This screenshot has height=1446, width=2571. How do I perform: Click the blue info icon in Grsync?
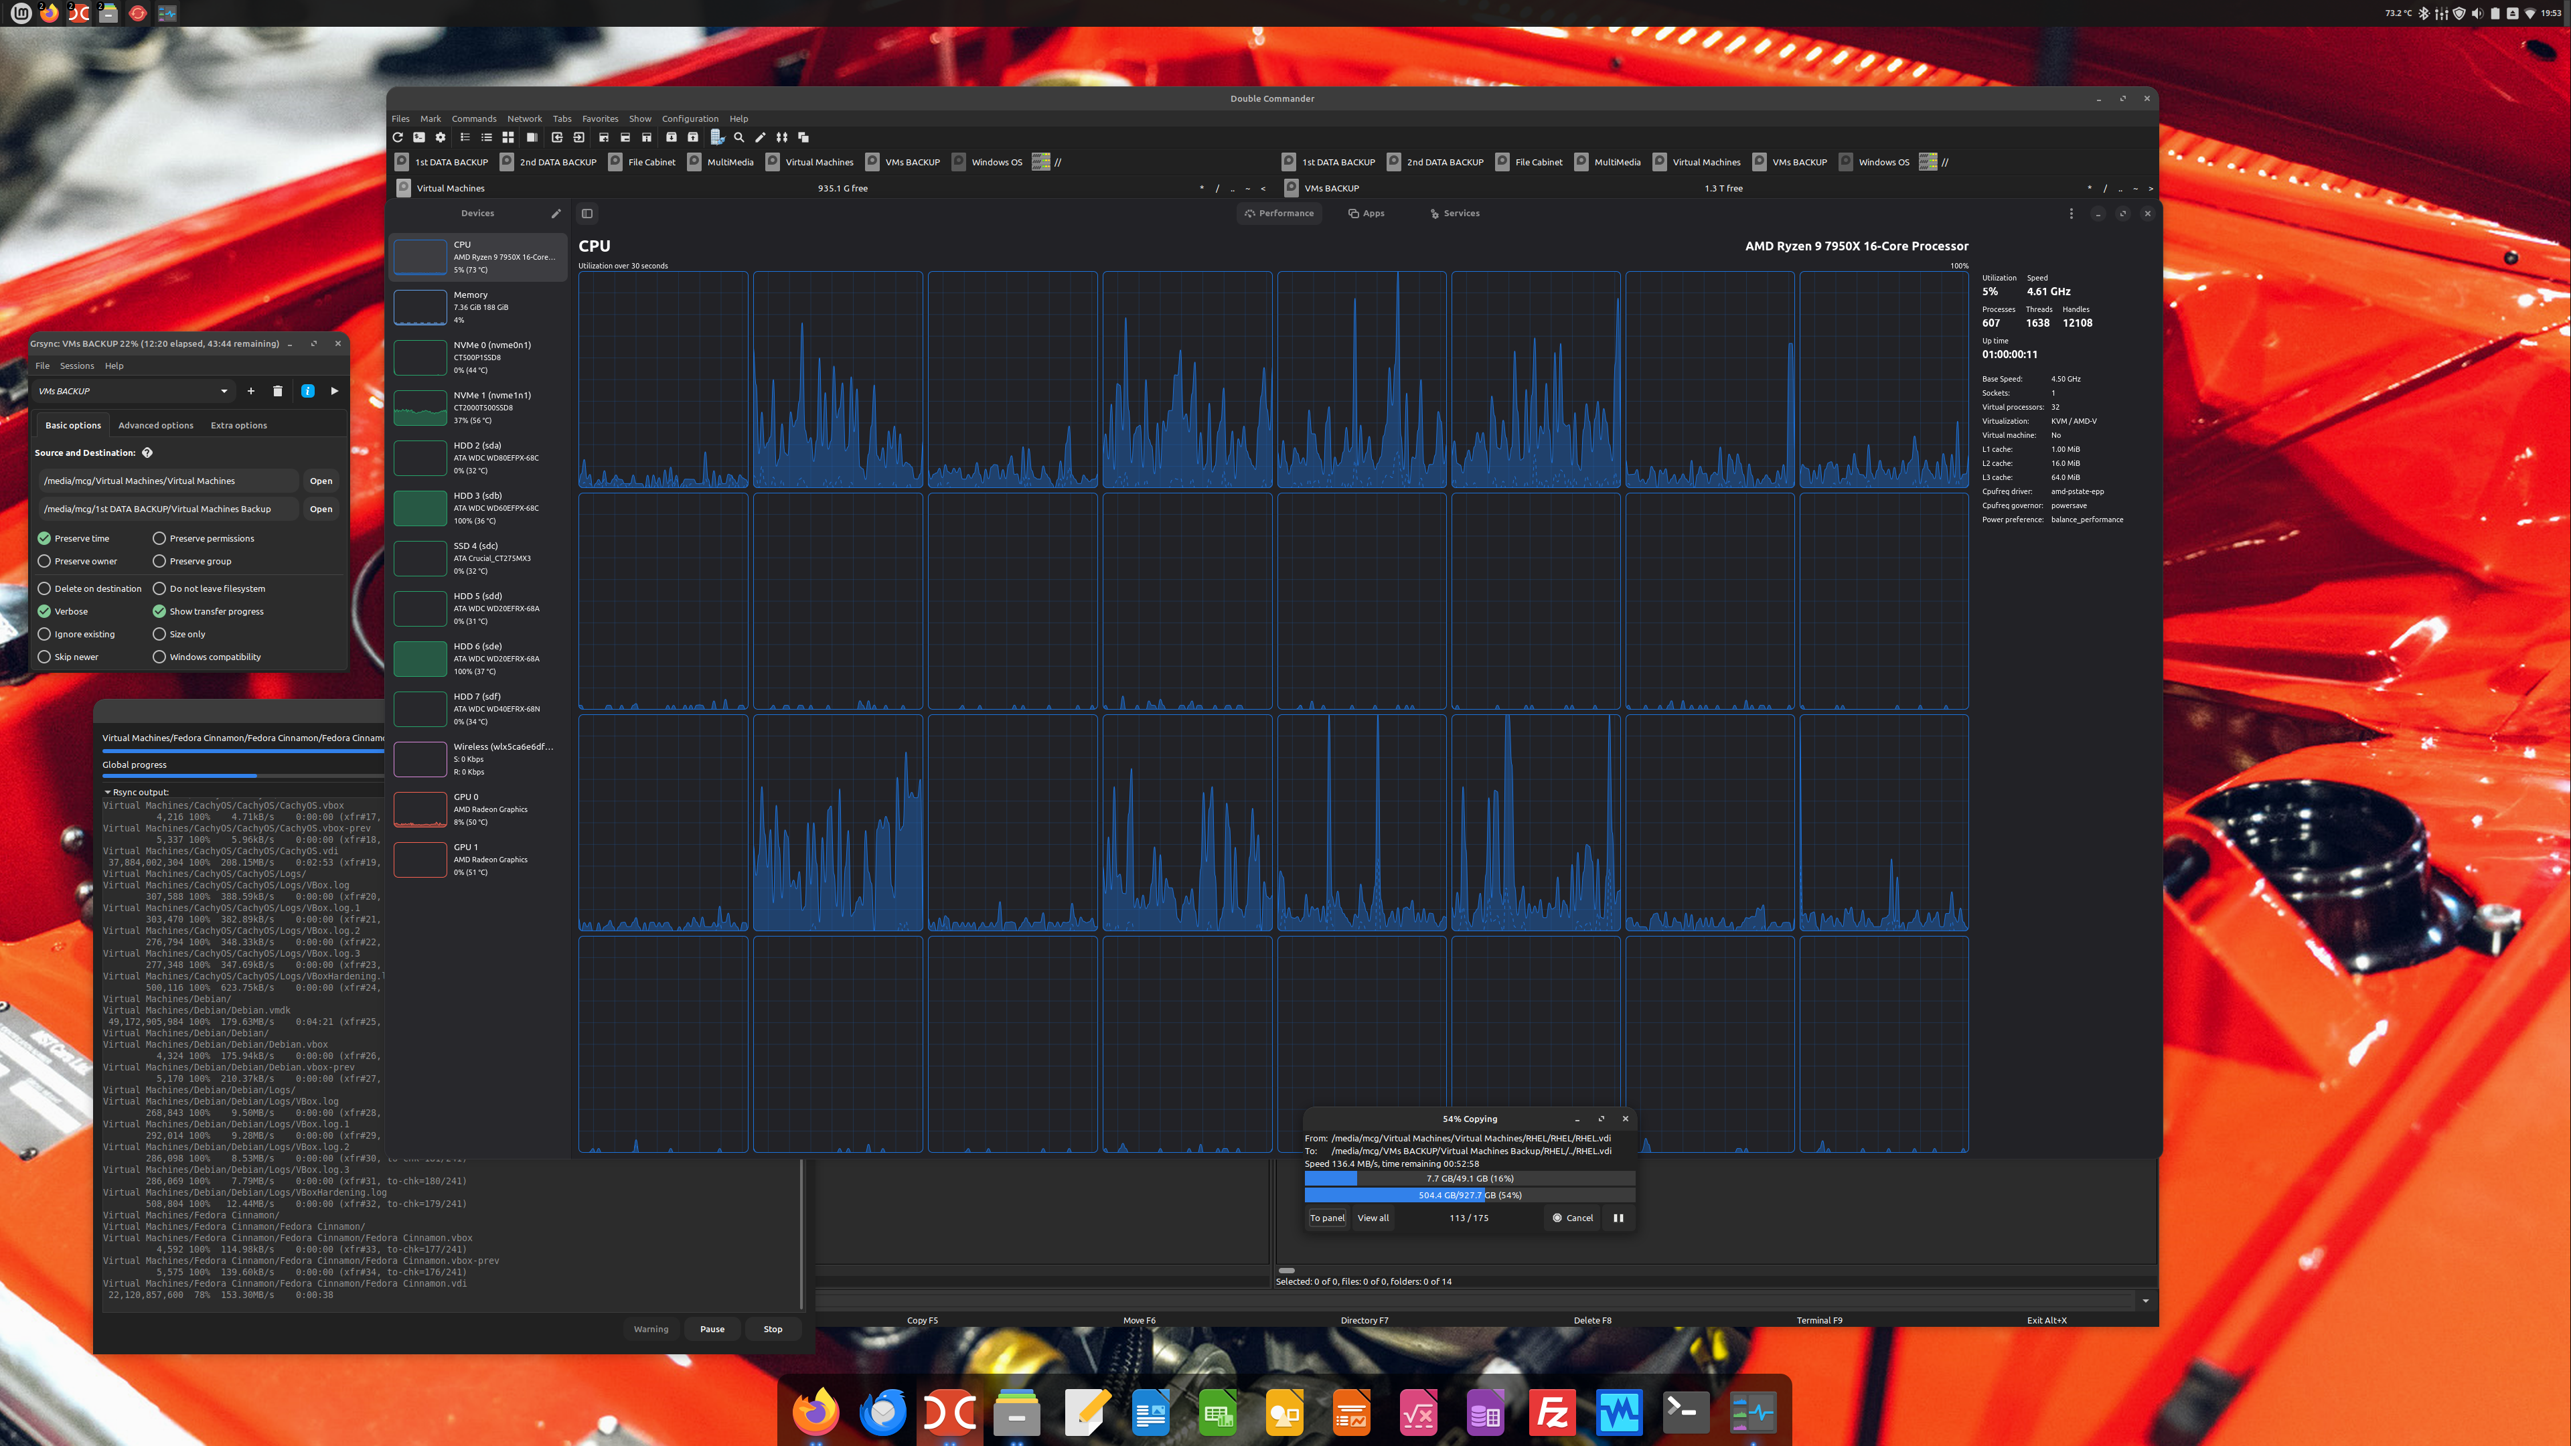pos(307,391)
